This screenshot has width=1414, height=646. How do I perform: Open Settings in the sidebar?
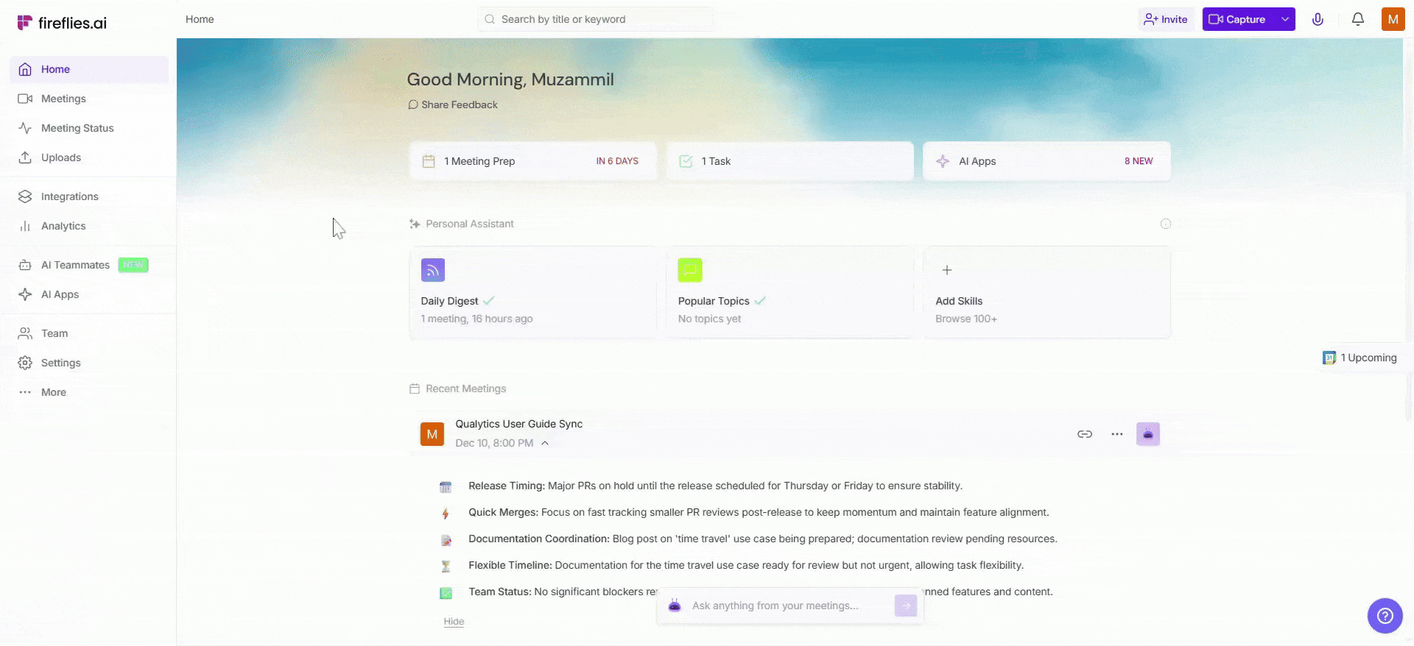(x=89, y=363)
